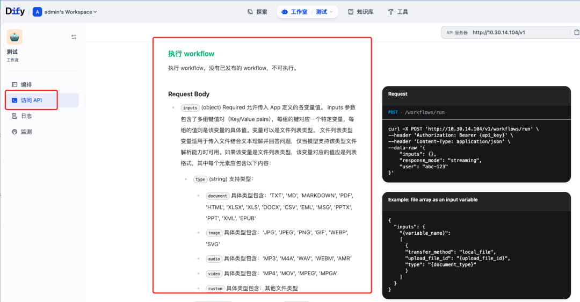Open the 探索 tab

257,12
